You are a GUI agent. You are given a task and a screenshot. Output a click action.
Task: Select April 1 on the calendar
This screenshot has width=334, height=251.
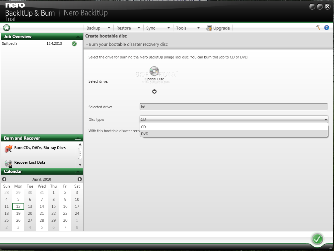[53, 192]
